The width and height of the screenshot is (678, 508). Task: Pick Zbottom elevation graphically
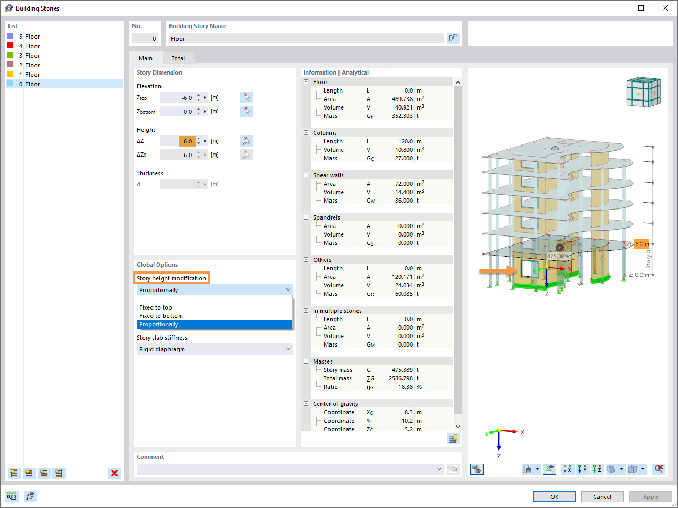[x=246, y=111]
